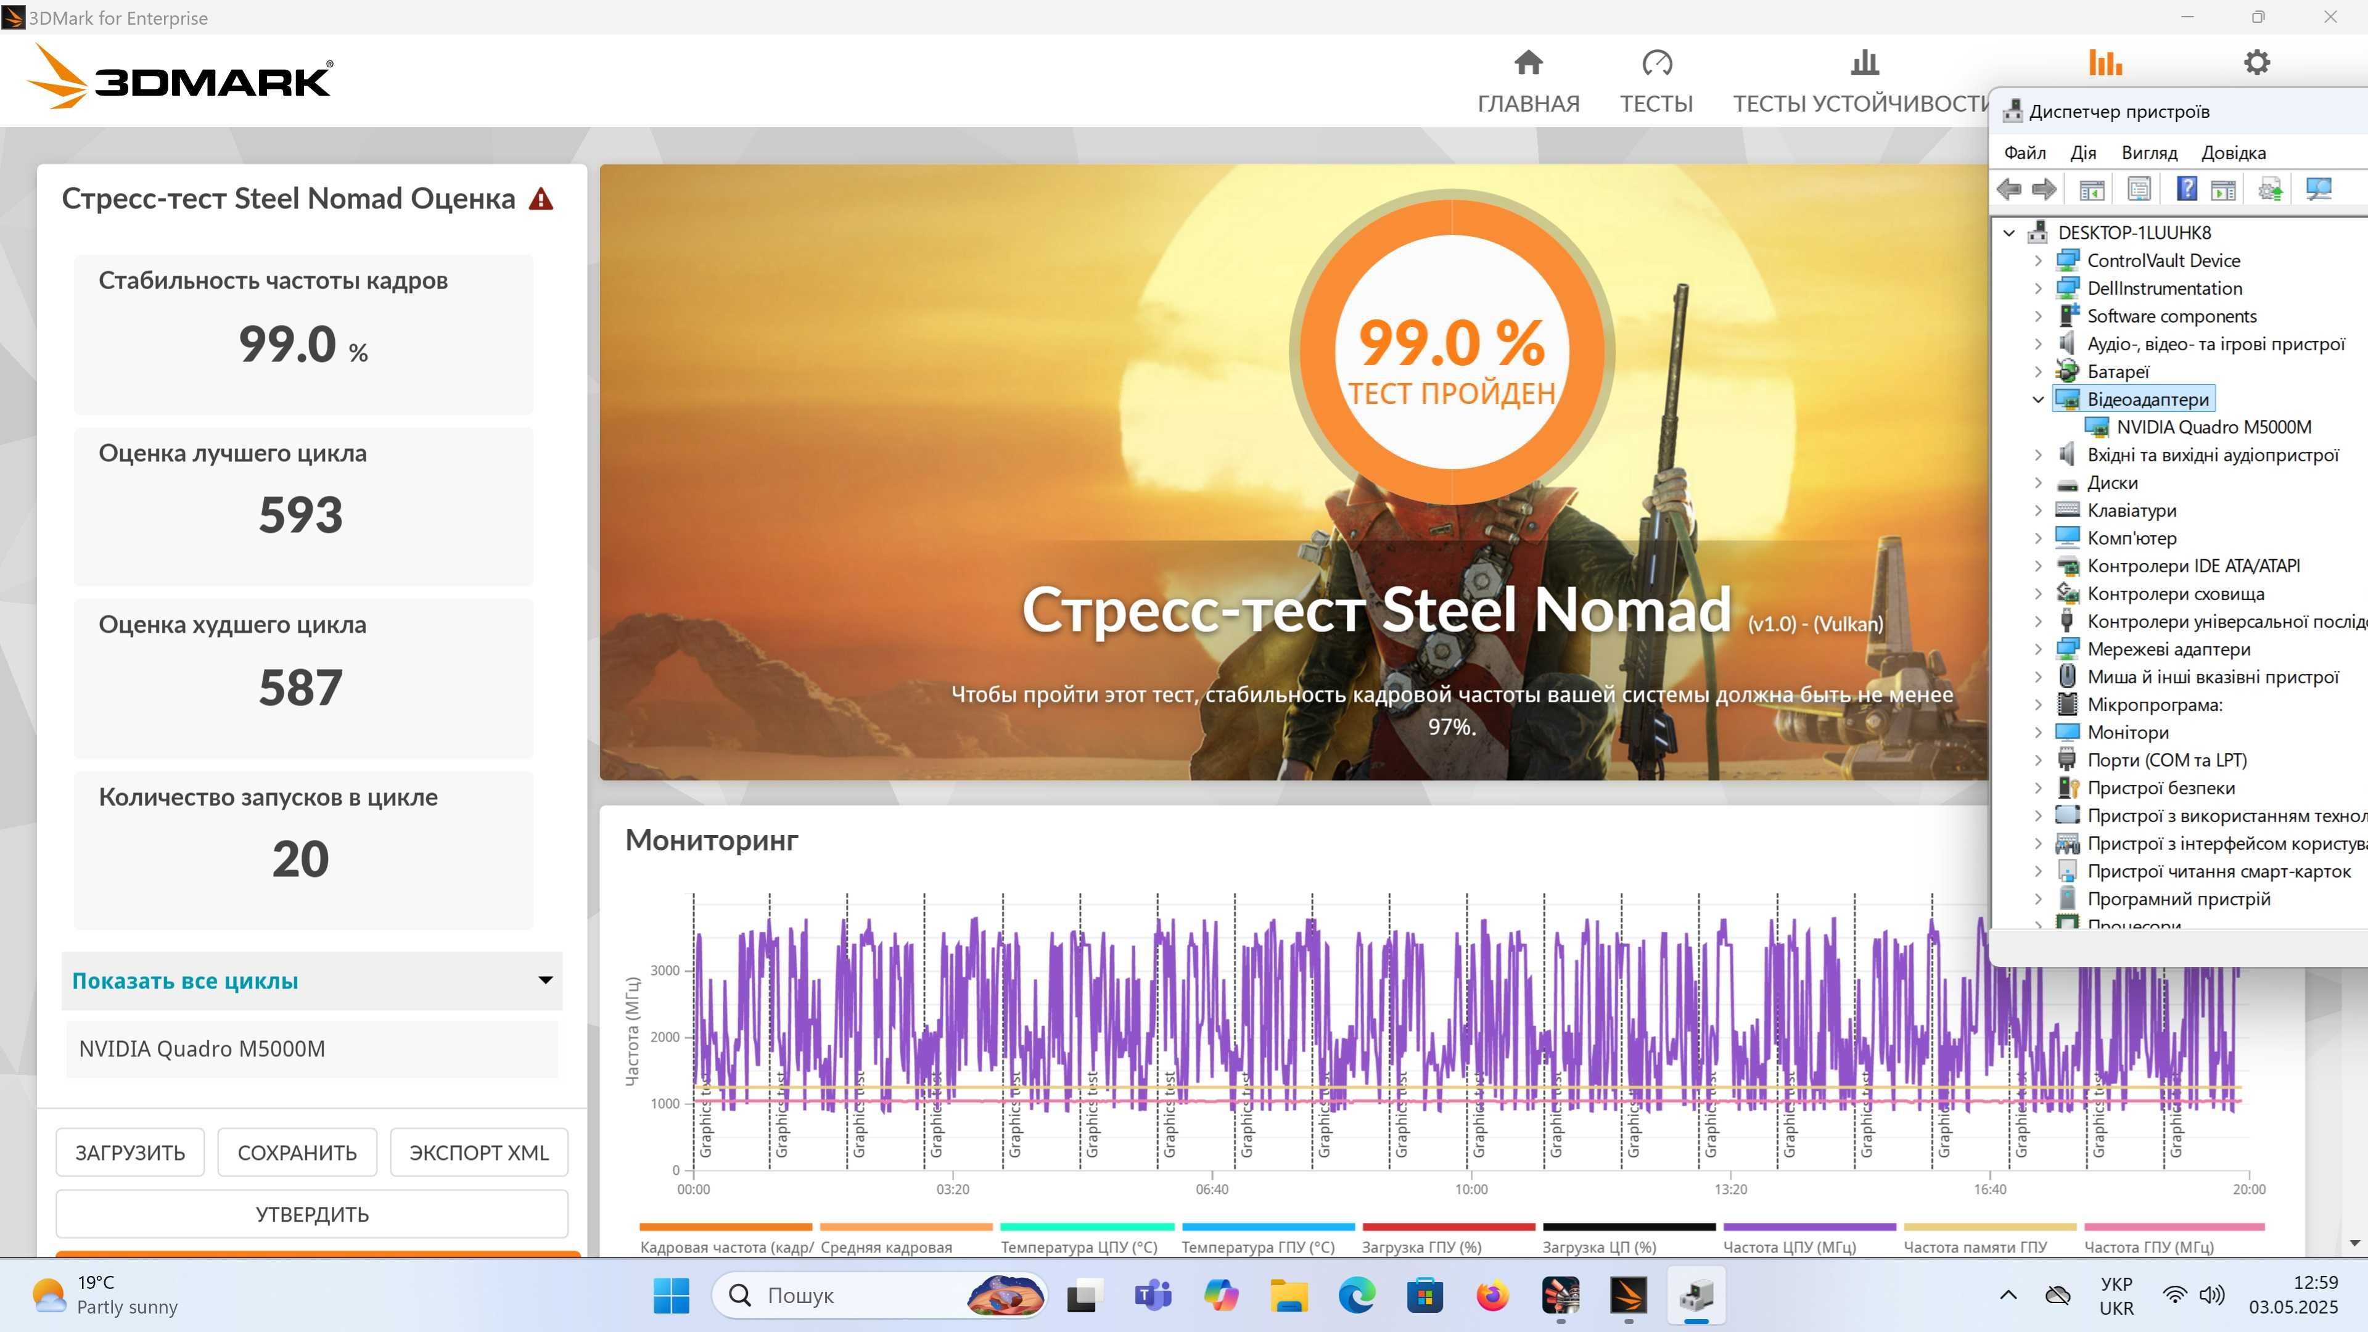The image size is (2368, 1332).
Task: Toggle Частота ГПУ pink legend series
Action: [x=2174, y=1238]
